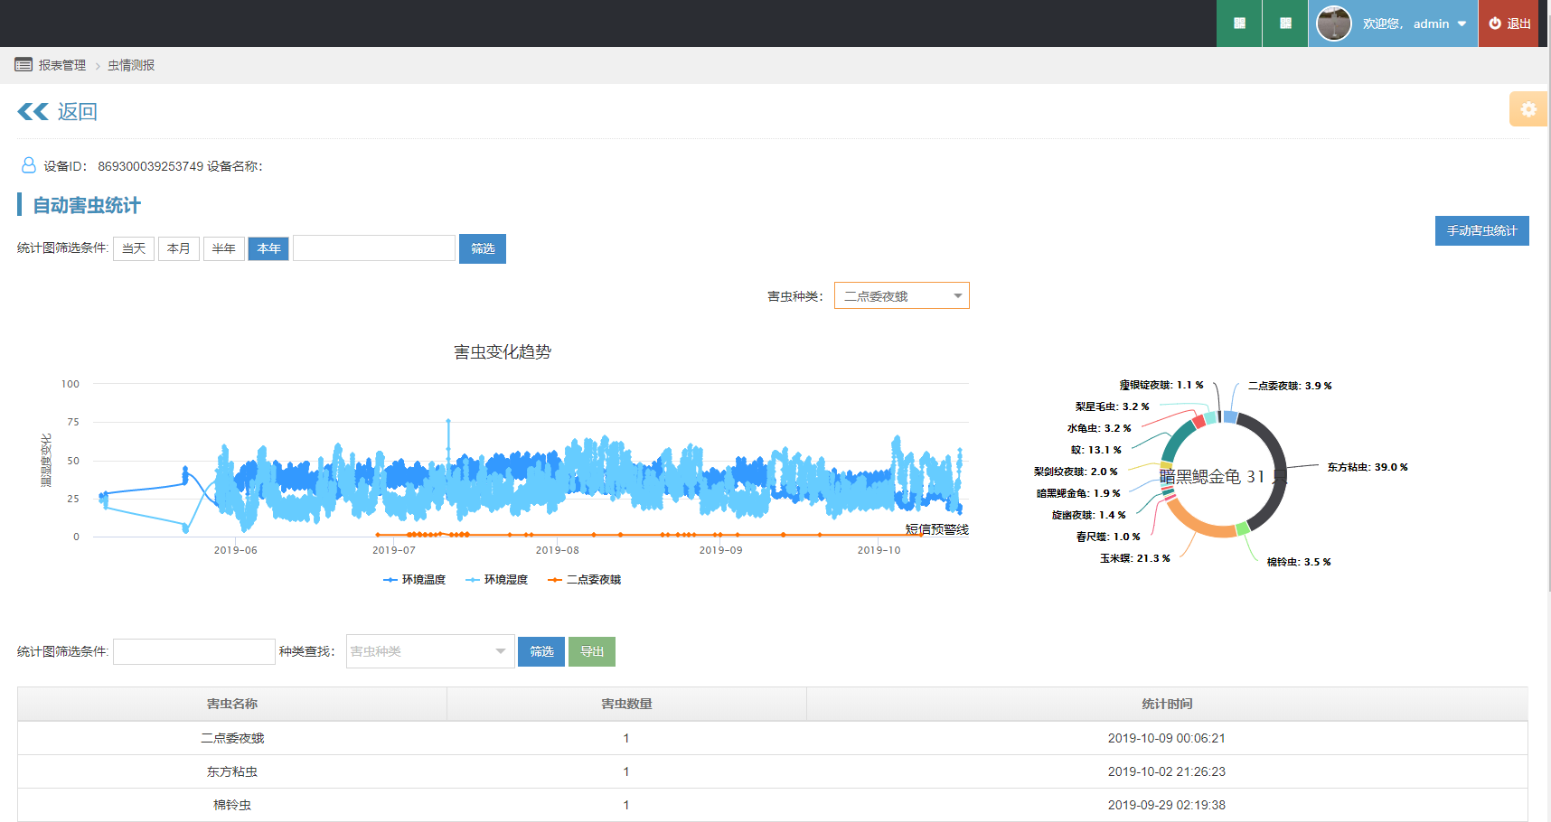Image resolution: width=1551 pixels, height=822 pixels.
Task: Select the 本月 filter tab
Action: 179,248
